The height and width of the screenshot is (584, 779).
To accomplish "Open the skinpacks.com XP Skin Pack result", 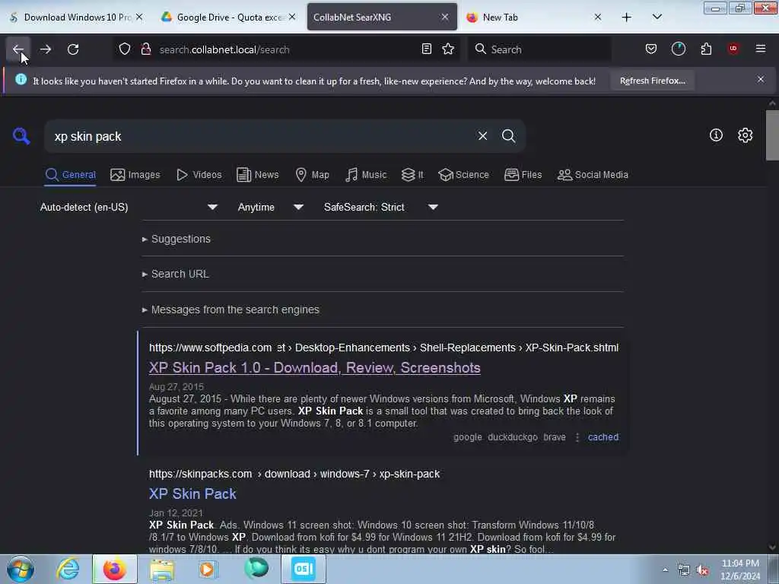I will 192,494.
